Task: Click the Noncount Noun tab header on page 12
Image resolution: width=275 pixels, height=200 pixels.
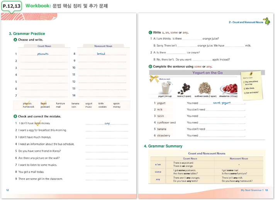Action: 103,46
